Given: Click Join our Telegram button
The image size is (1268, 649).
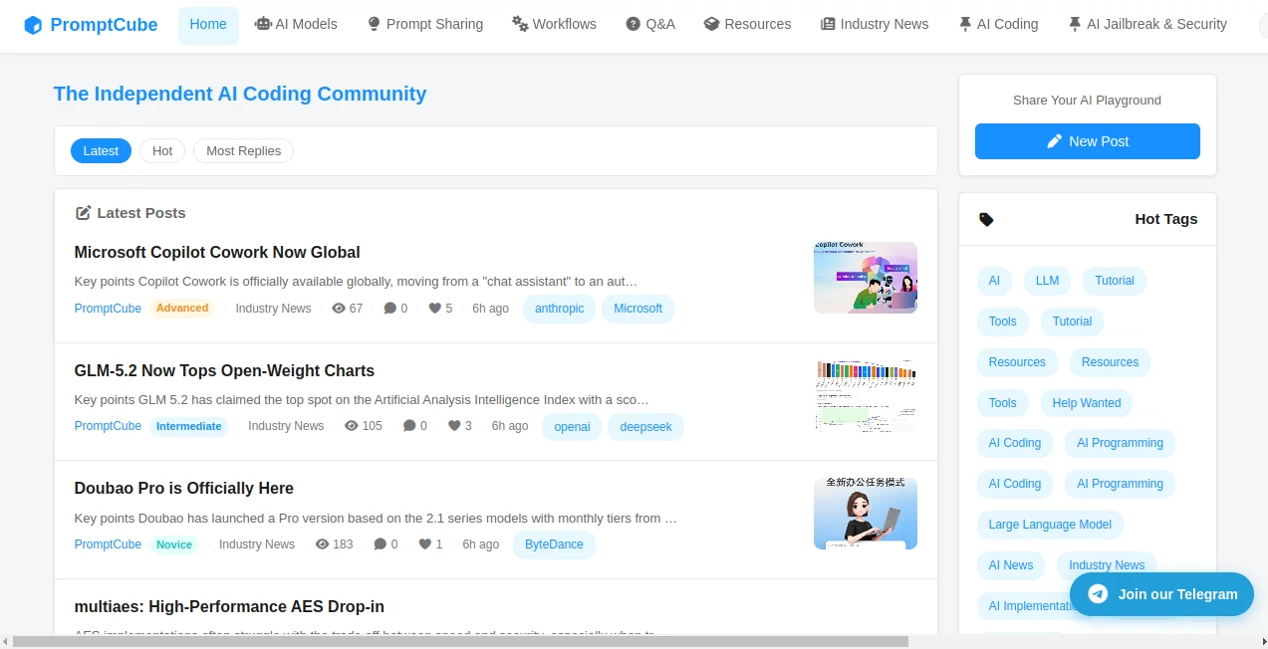Looking at the screenshot, I should tap(1161, 594).
